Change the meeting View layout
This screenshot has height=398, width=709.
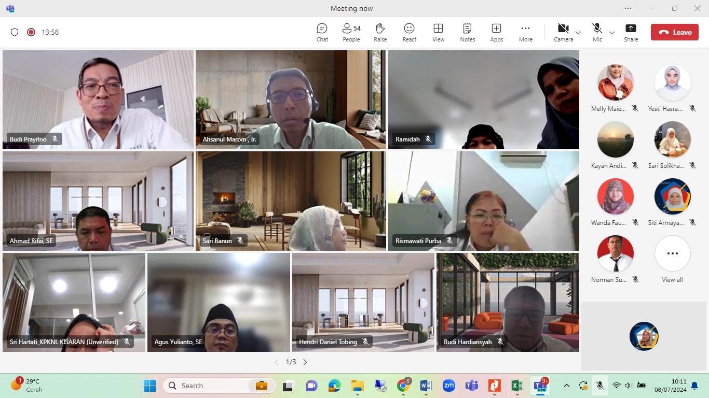[438, 32]
